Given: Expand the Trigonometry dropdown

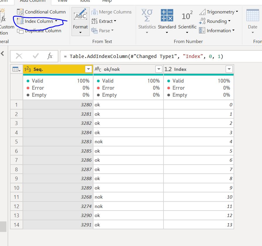Looking at the screenshot, I should [x=237, y=11].
